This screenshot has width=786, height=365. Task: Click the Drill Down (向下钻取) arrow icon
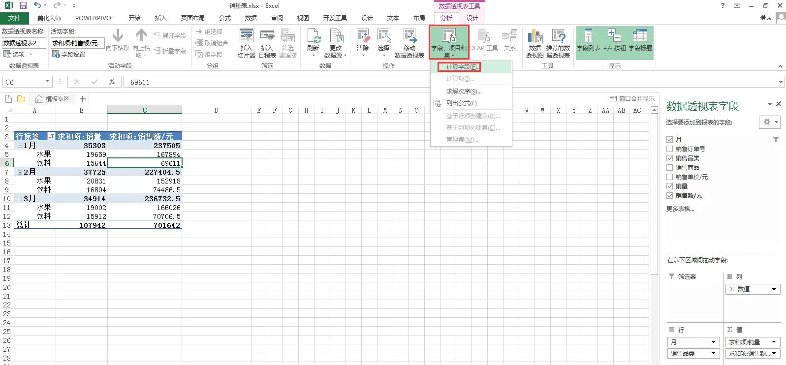[118, 35]
